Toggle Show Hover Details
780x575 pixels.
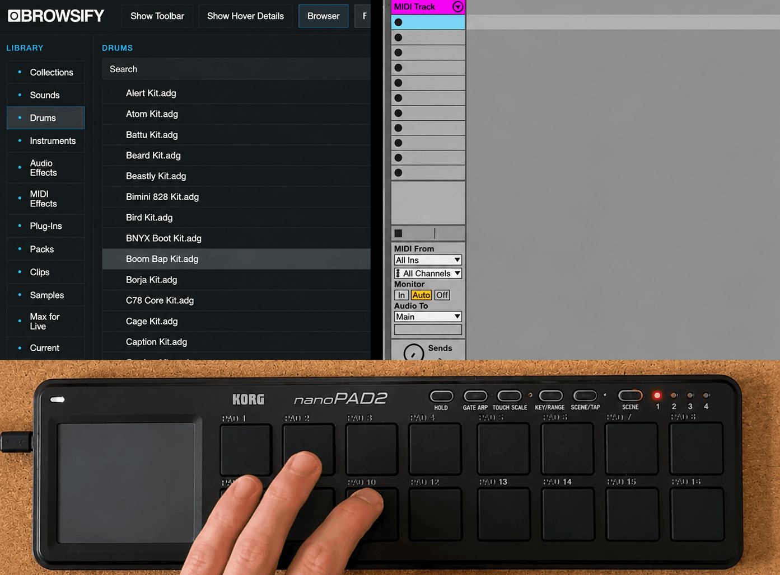click(x=245, y=16)
